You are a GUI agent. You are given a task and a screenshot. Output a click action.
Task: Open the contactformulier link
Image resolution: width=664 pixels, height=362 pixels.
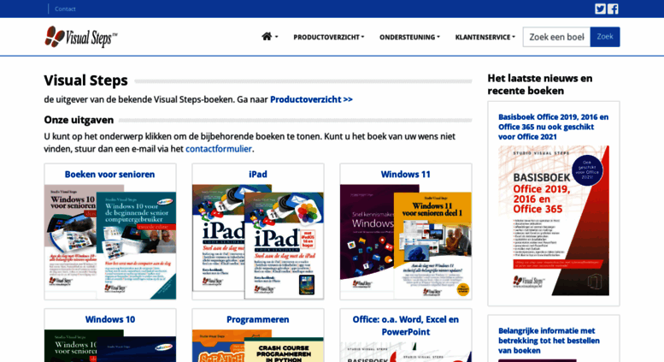[x=219, y=149]
